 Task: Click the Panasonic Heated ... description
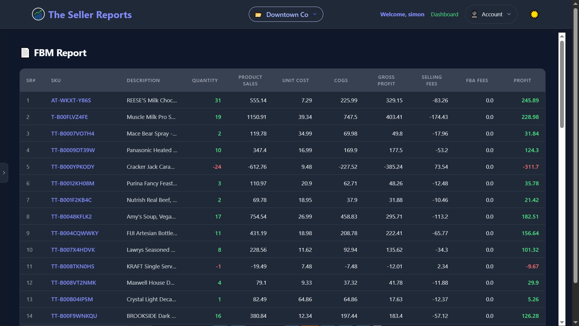click(x=152, y=150)
